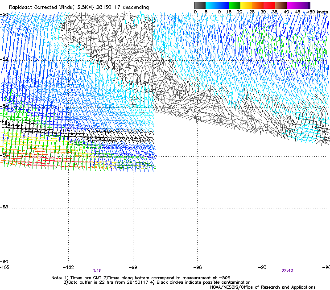Click the chart title 'Rapidscat Corrected Winds(12.5KM) 20150117 descending'

pos(79,8)
